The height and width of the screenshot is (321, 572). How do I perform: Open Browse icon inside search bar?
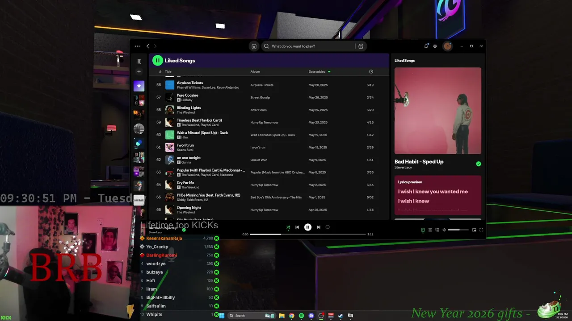click(x=361, y=46)
